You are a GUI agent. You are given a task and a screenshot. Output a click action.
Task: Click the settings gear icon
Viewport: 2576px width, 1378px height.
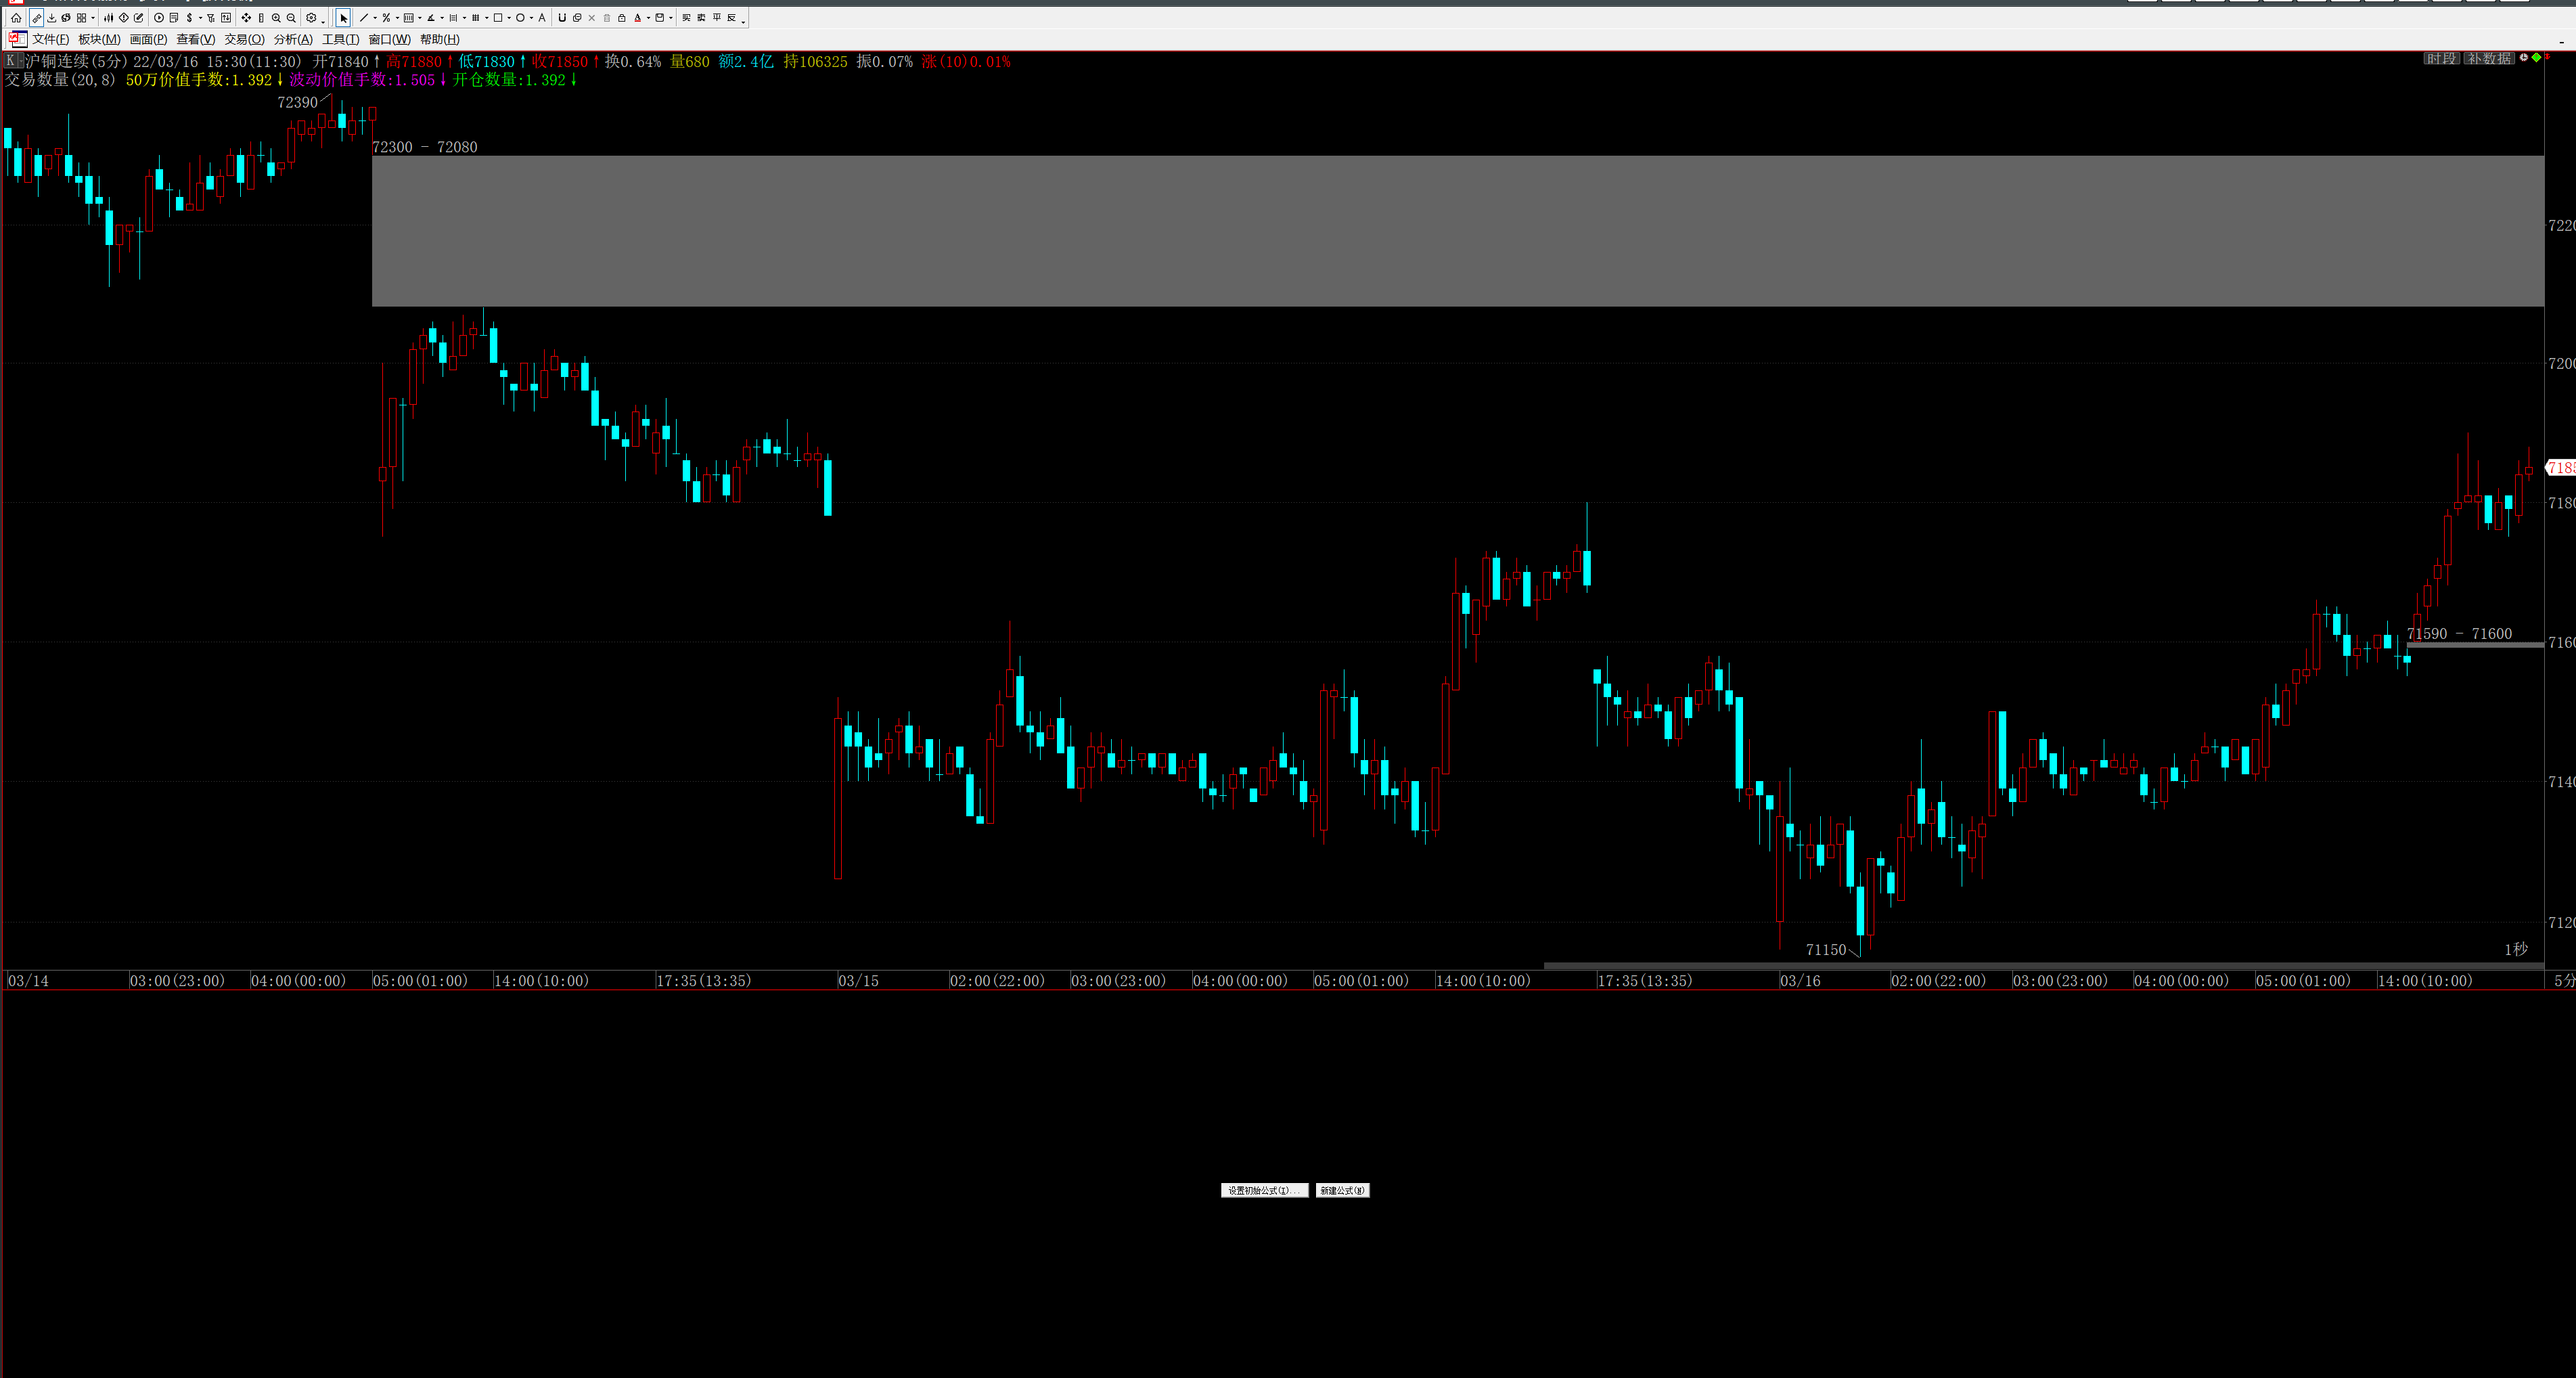click(x=311, y=18)
